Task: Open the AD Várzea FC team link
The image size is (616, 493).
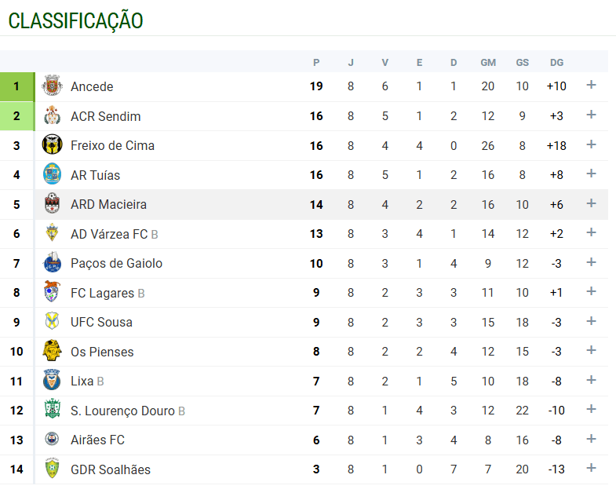Action: [108, 234]
